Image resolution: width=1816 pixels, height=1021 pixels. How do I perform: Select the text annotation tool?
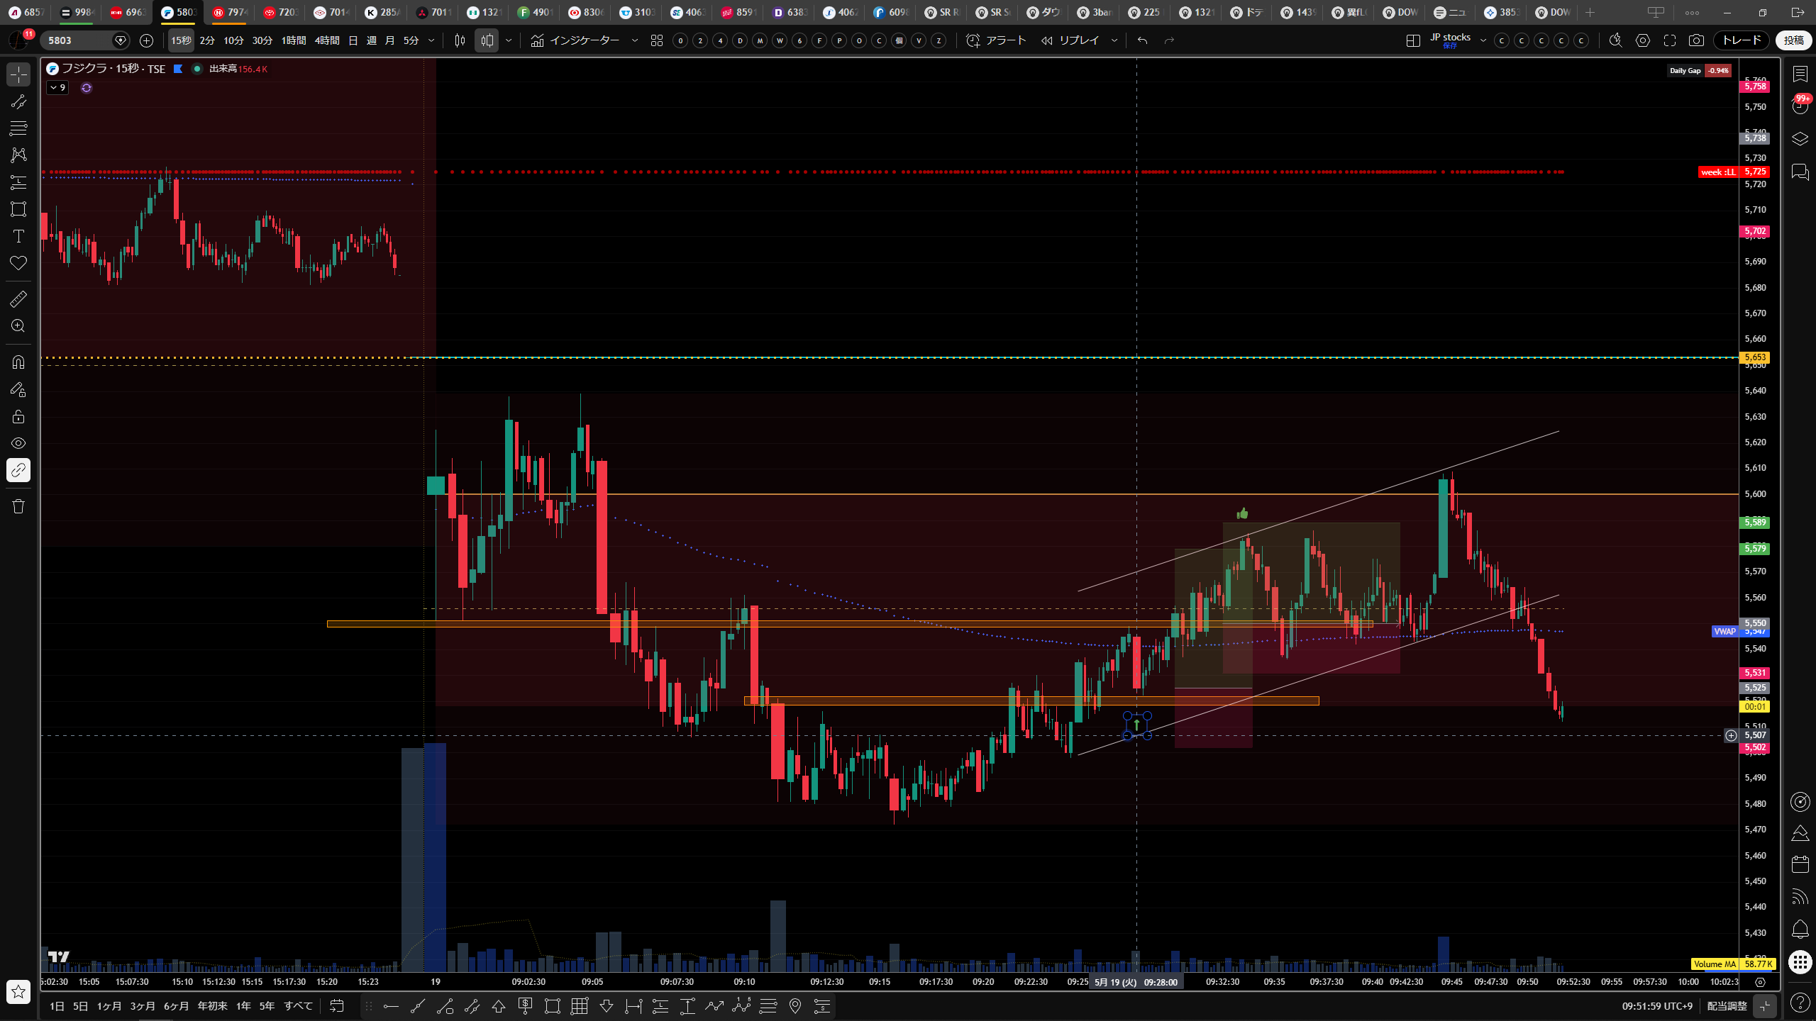tap(18, 236)
